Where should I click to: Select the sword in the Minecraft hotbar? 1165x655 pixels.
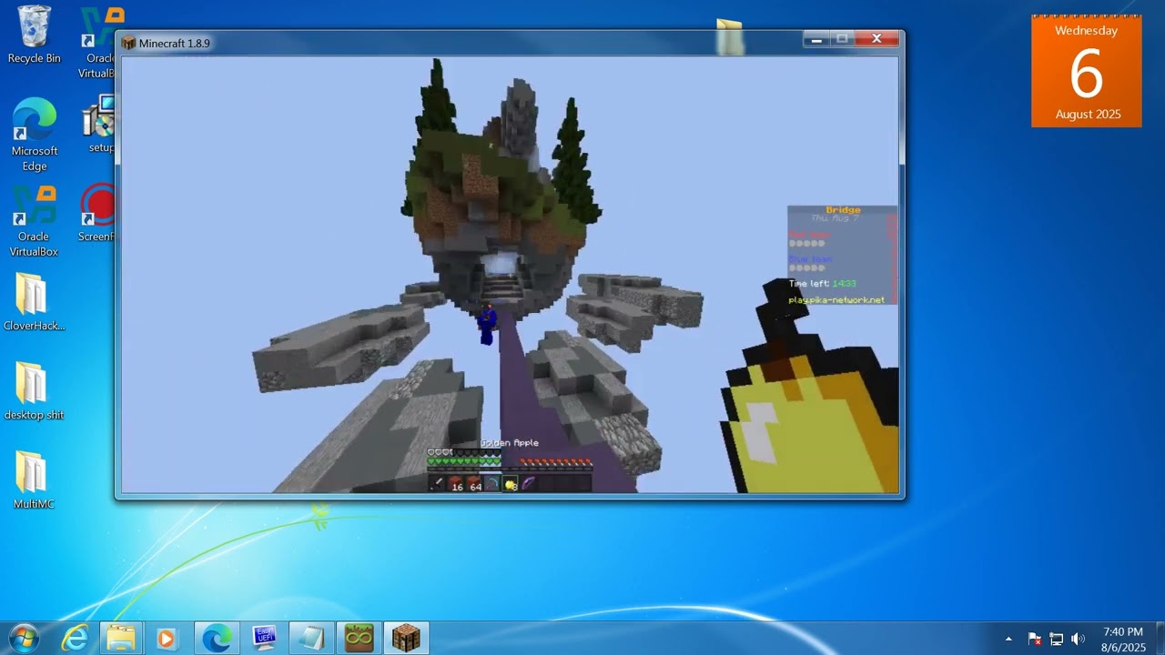(438, 484)
